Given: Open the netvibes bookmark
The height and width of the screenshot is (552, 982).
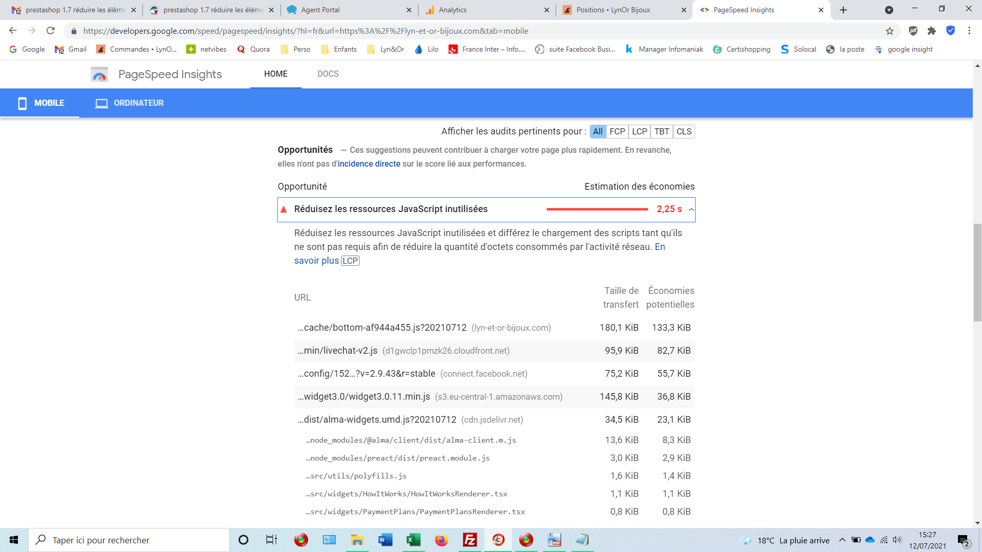Looking at the screenshot, I should click(x=207, y=49).
